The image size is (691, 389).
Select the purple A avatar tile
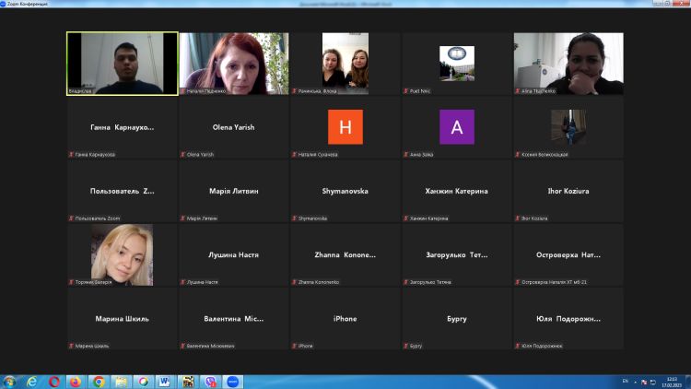tap(457, 127)
